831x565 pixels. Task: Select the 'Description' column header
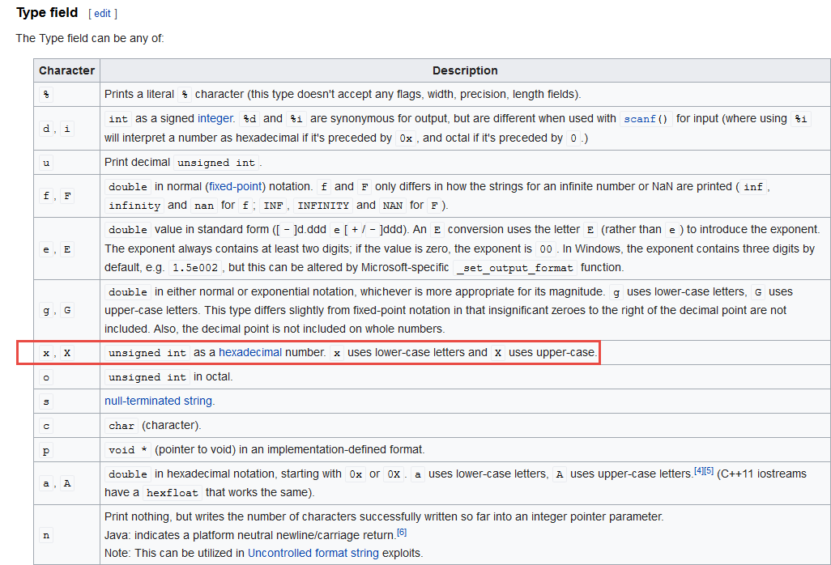click(465, 70)
